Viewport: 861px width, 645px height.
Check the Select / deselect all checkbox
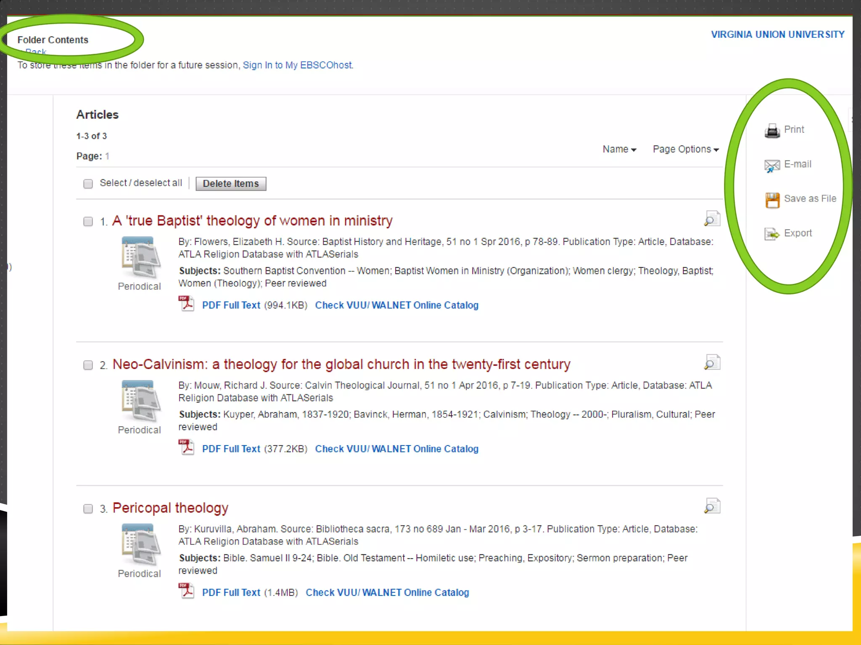pyautogui.click(x=88, y=184)
